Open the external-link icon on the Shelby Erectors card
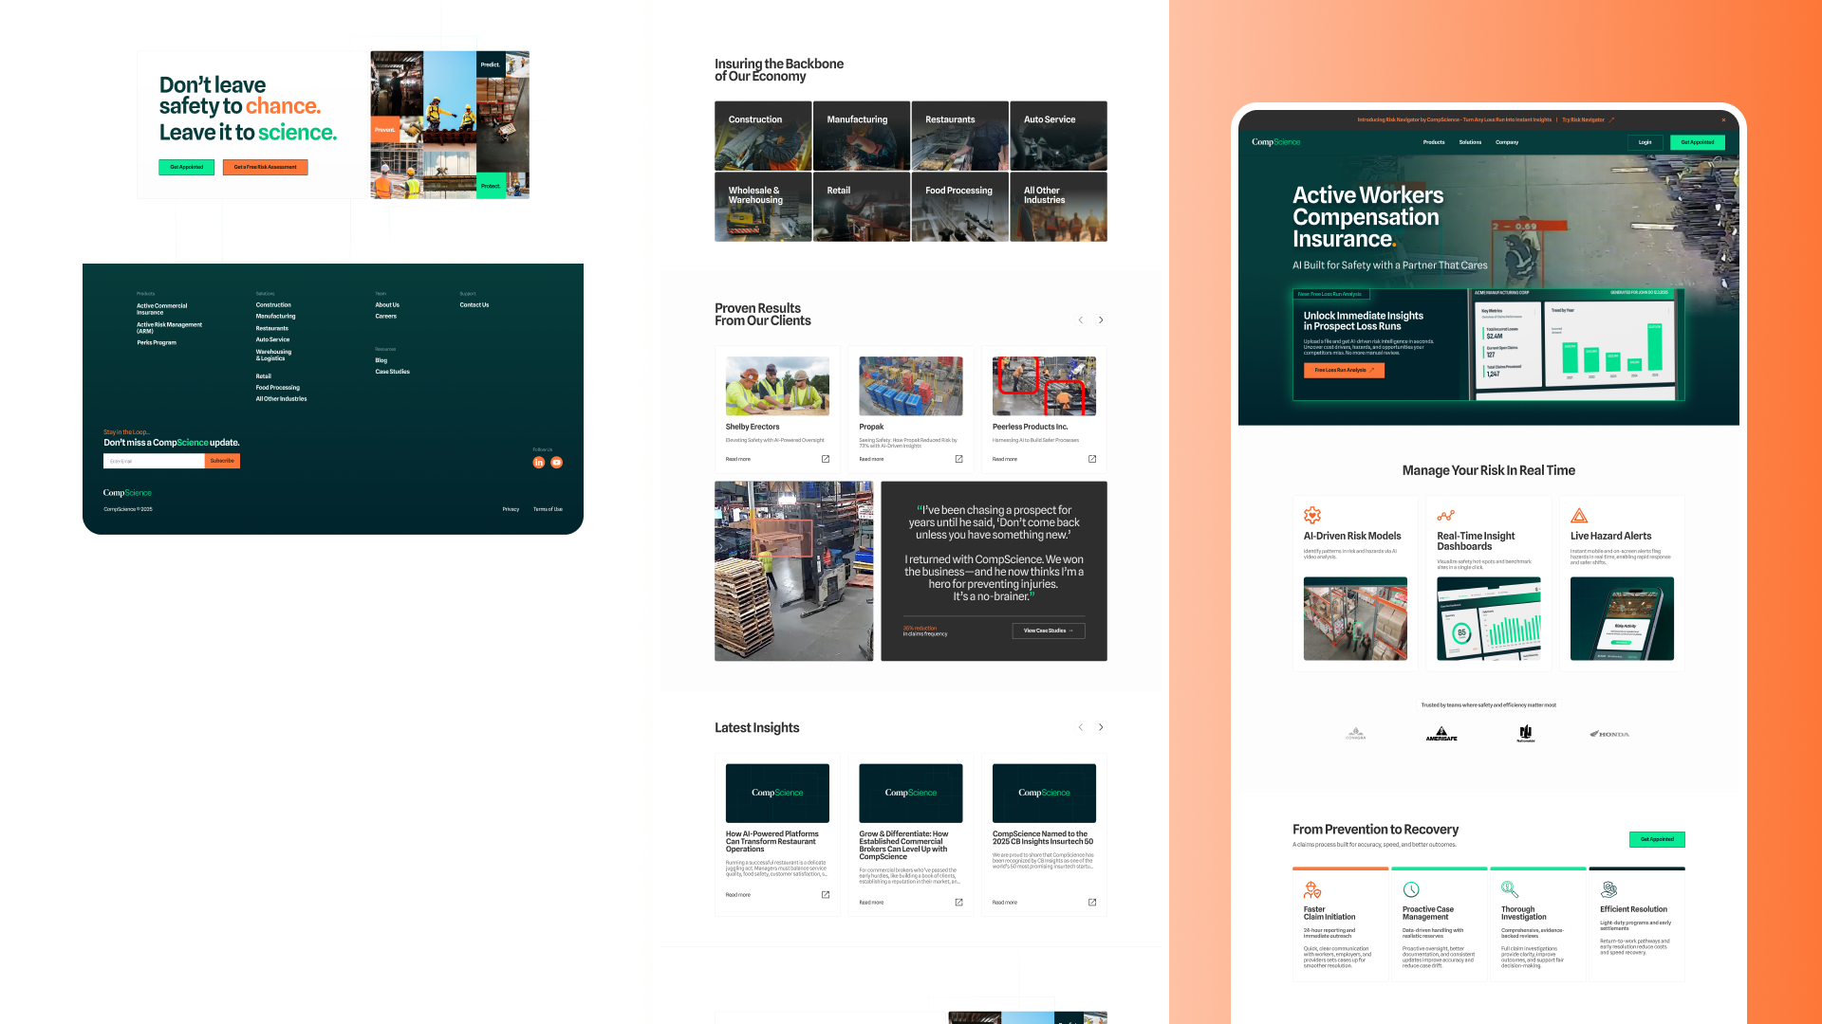 point(826,459)
